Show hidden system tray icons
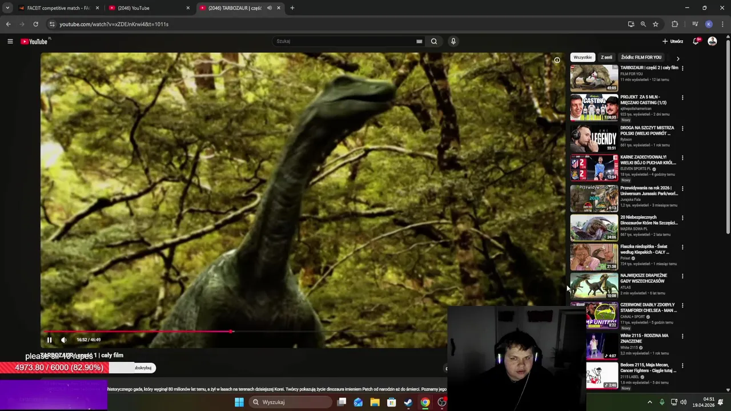731x411 pixels. pyautogui.click(x=649, y=402)
